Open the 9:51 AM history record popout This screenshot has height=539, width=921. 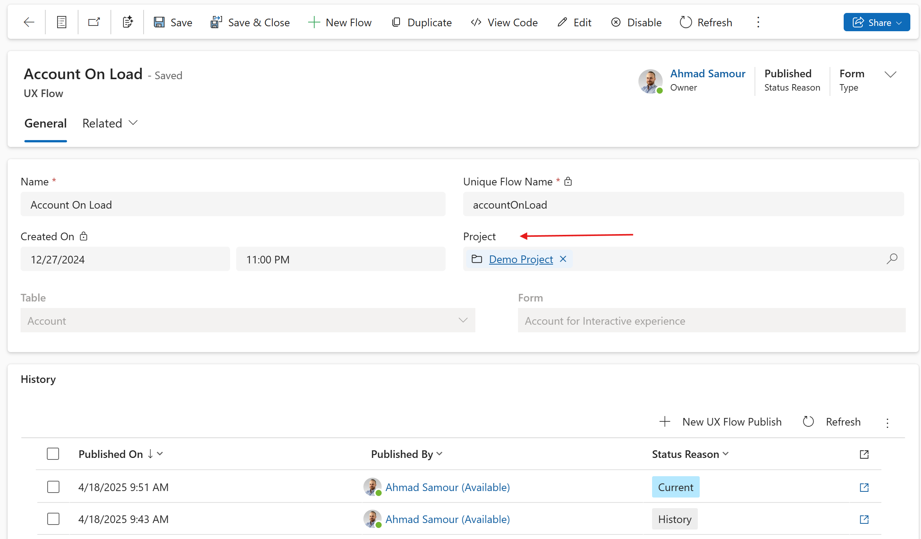[864, 487]
